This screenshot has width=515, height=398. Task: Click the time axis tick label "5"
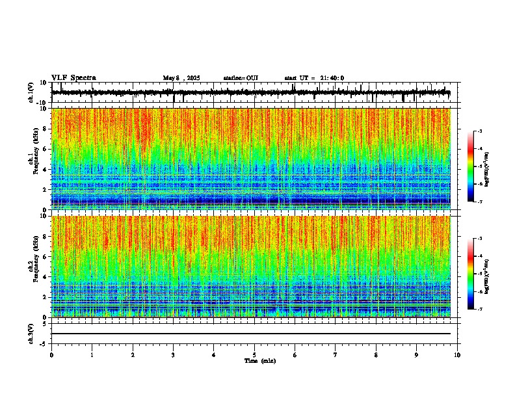pyautogui.click(x=254, y=355)
